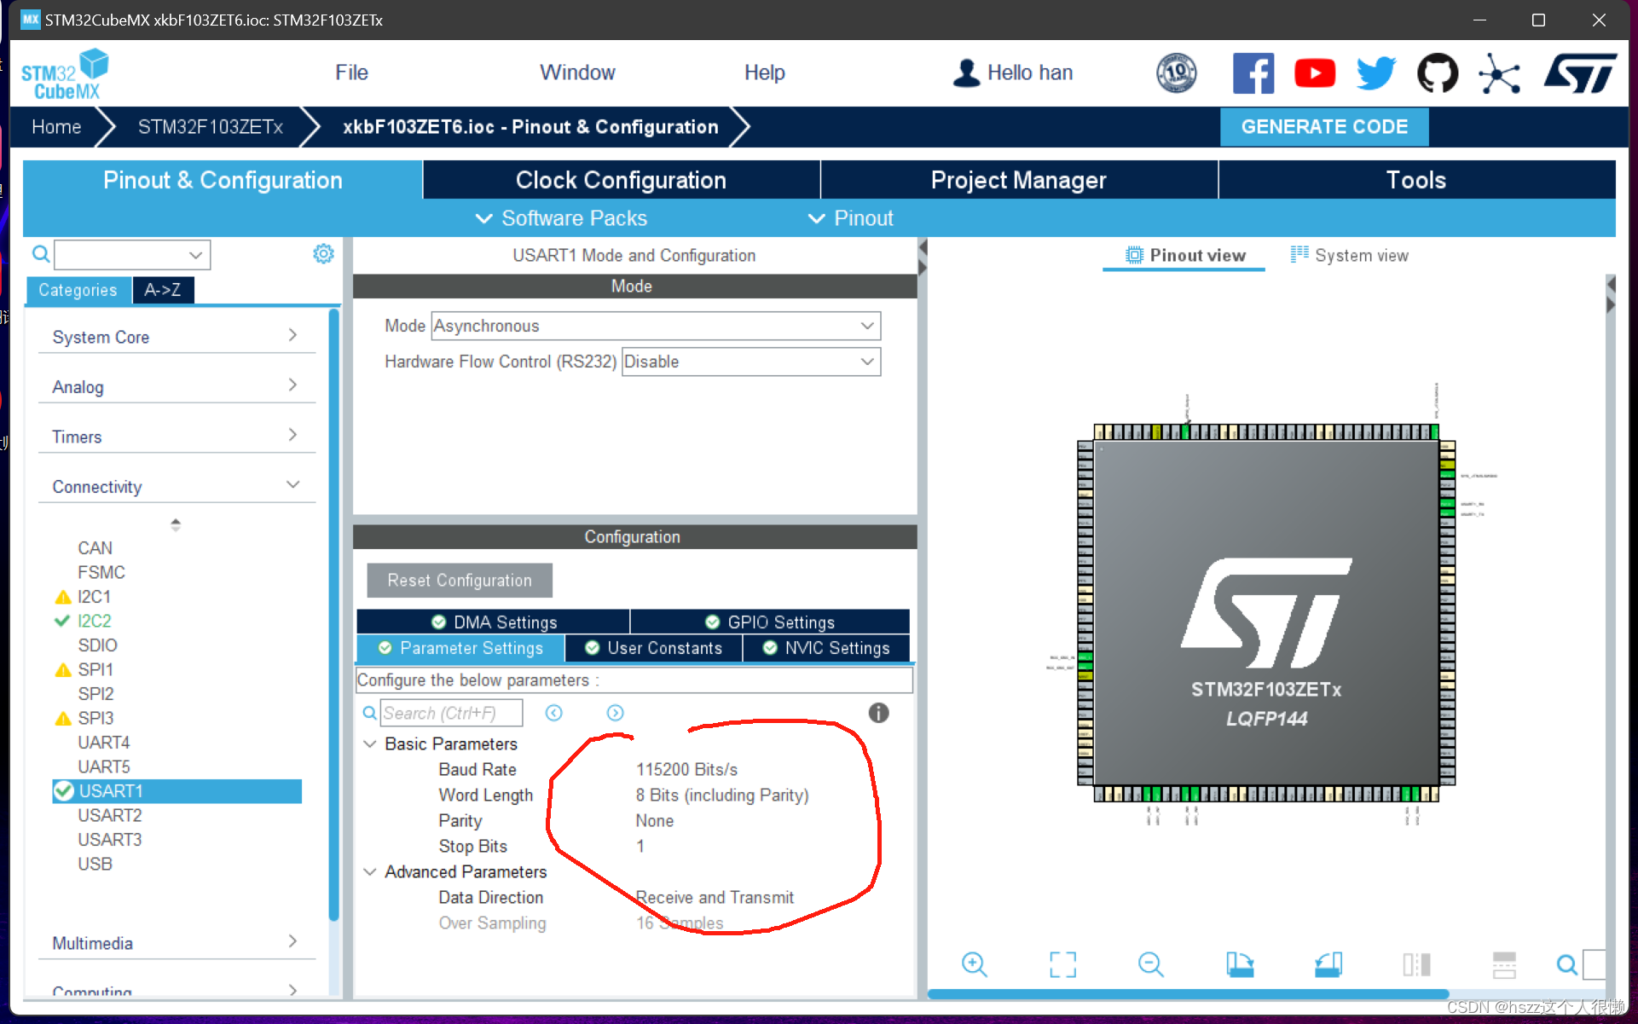Open the peripheral search combo box
The width and height of the screenshot is (1638, 1024).
[132, 254]
